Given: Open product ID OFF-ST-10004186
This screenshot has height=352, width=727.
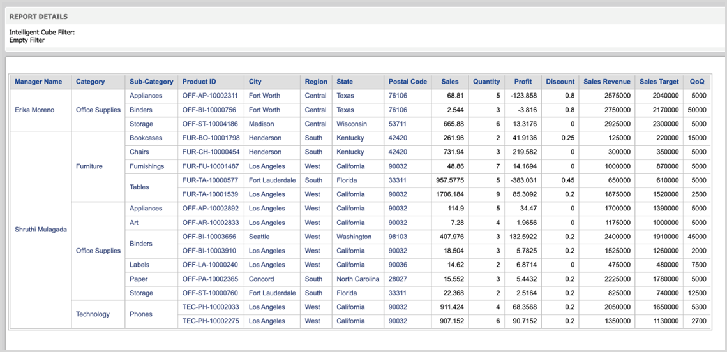Looking at the screenshot, I should pos(210,124).
